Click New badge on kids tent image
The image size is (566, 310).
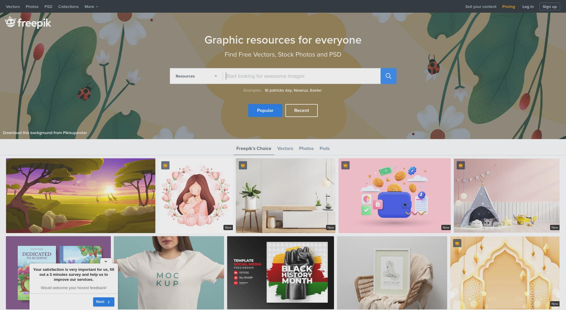coord(555,227)
